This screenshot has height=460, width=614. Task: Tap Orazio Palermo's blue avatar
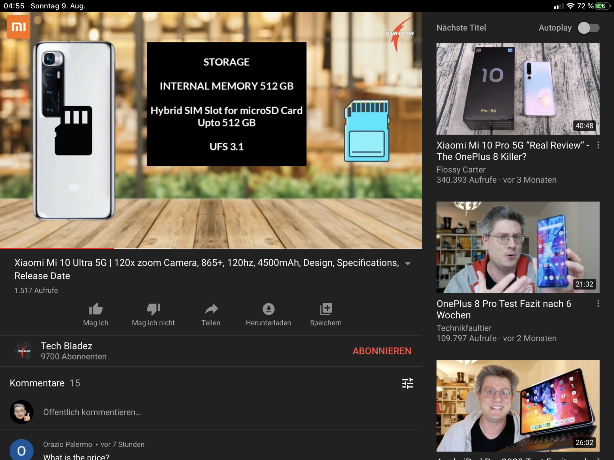(x=21, y=450)
